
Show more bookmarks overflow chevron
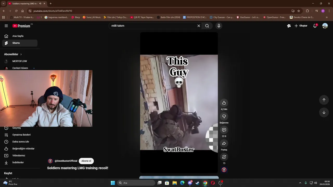327,17
